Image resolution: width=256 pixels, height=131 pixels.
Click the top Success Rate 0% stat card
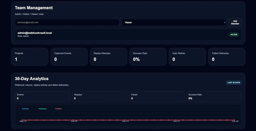click(x=148, y=57)
